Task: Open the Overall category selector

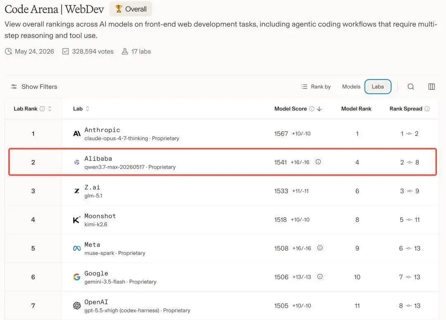Action: point(131,9)
